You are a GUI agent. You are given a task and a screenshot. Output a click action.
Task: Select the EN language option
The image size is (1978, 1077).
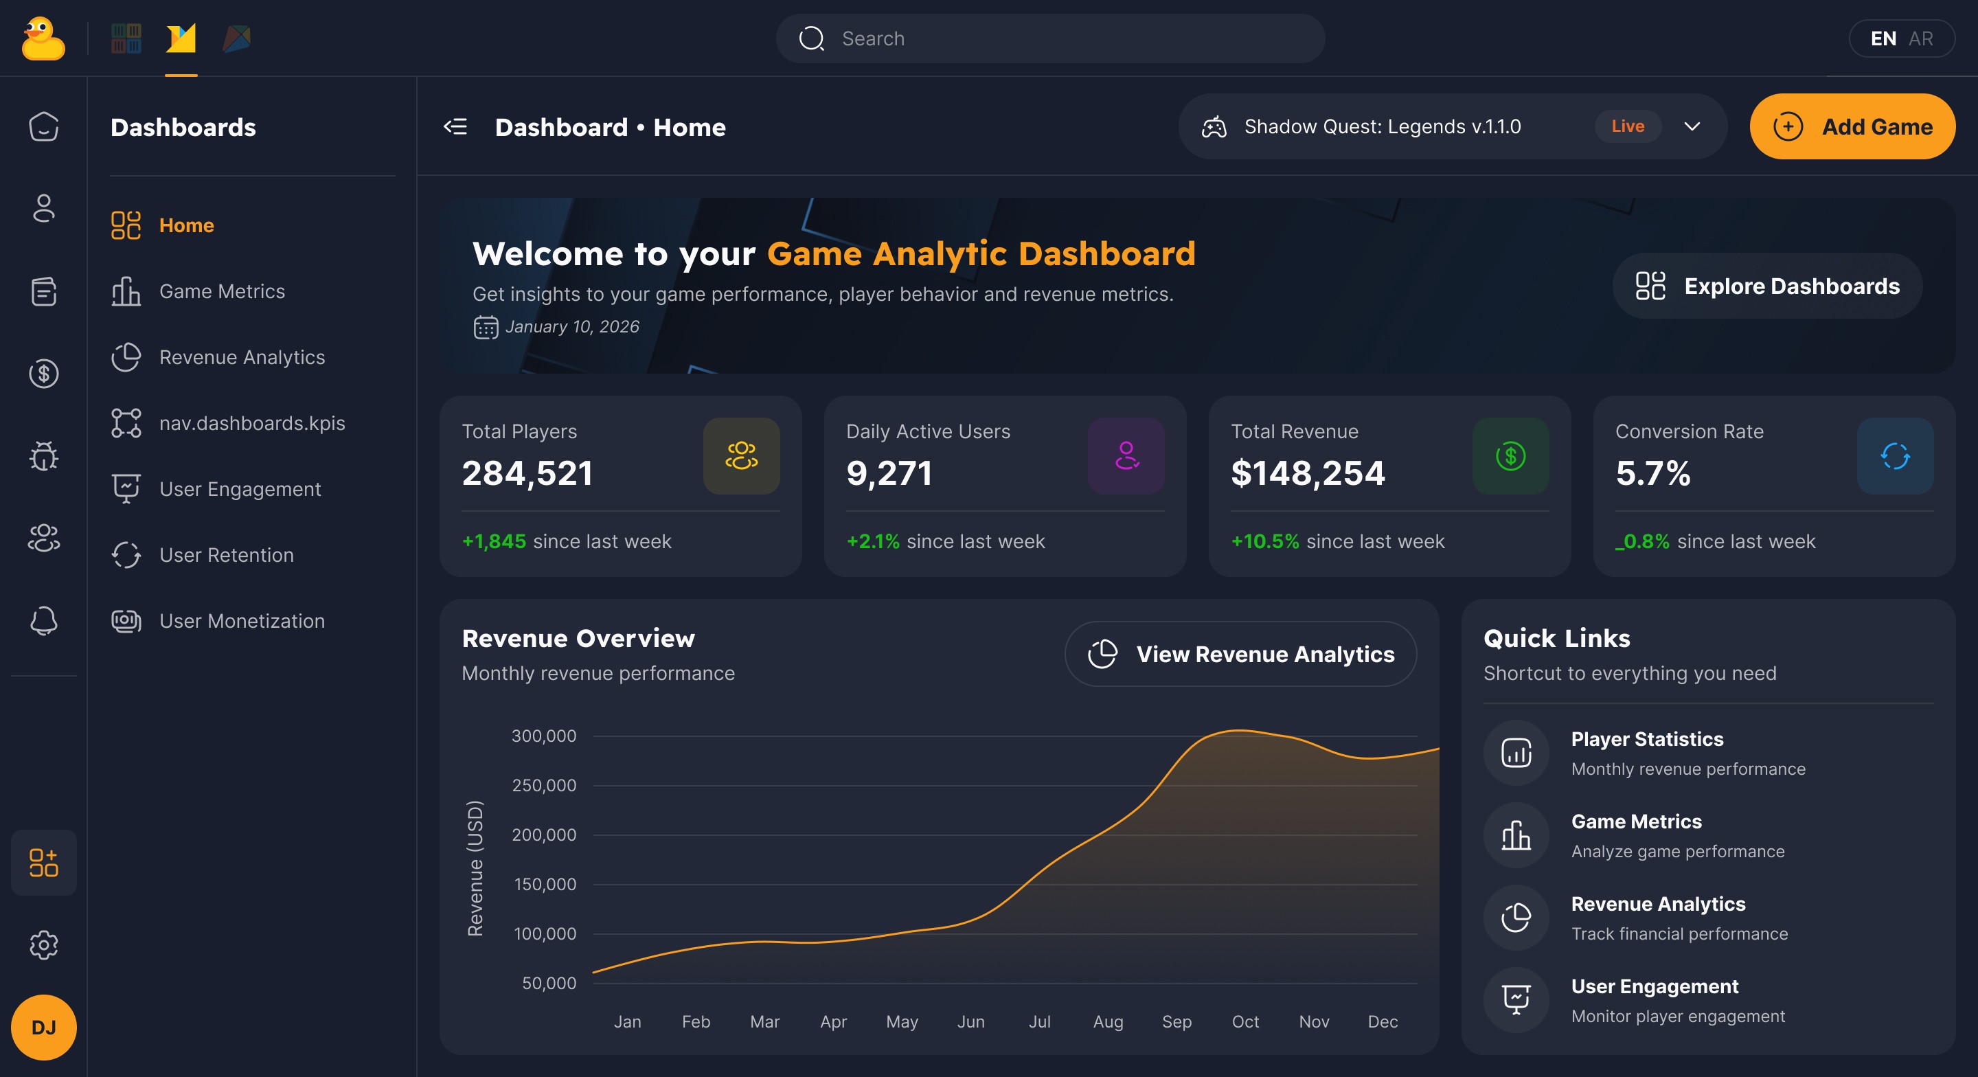[1883, 38]
